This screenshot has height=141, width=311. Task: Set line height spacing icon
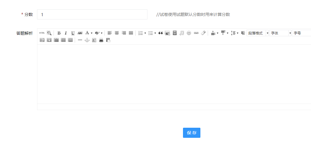[233, 33]
